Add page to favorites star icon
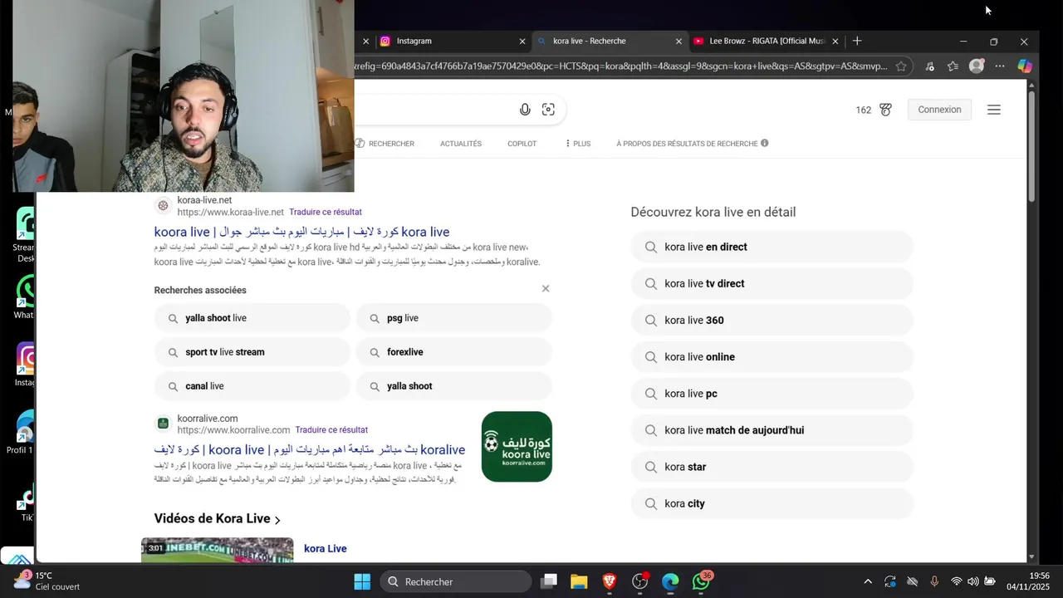The width and height of the screenshot is (1063, 598). point(901,66)
